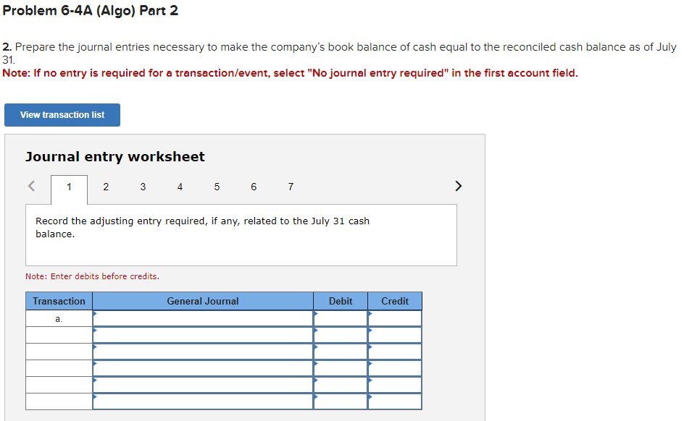
Task: Open the first General Journal account dropdown
Action: (x=203, y=318)
